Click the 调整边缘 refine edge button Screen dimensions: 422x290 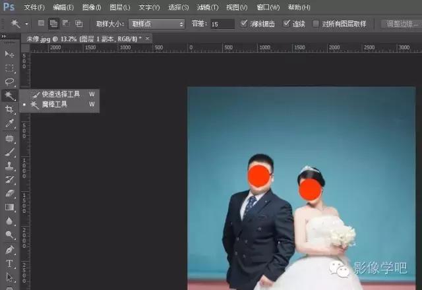(402, 24)
